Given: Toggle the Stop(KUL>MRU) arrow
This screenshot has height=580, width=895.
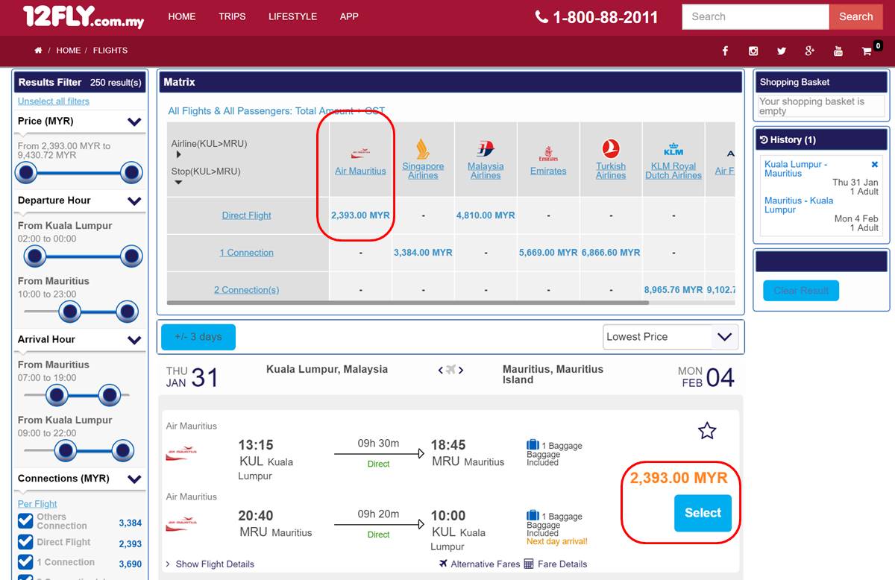Looking at the screenshot, I should click(178, 183).
